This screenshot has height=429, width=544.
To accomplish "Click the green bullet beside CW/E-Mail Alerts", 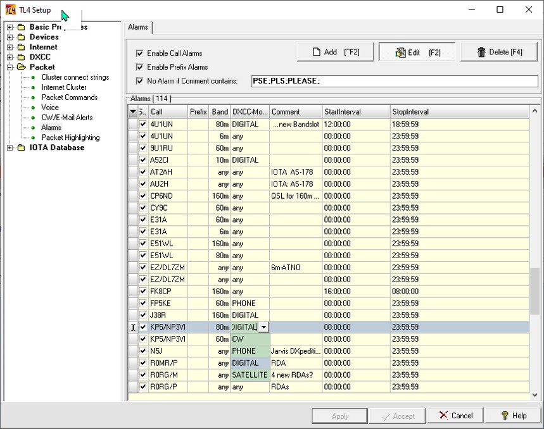I will pos(34,118).
